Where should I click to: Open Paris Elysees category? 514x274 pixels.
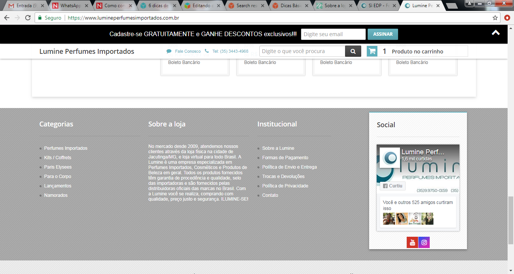58,167
